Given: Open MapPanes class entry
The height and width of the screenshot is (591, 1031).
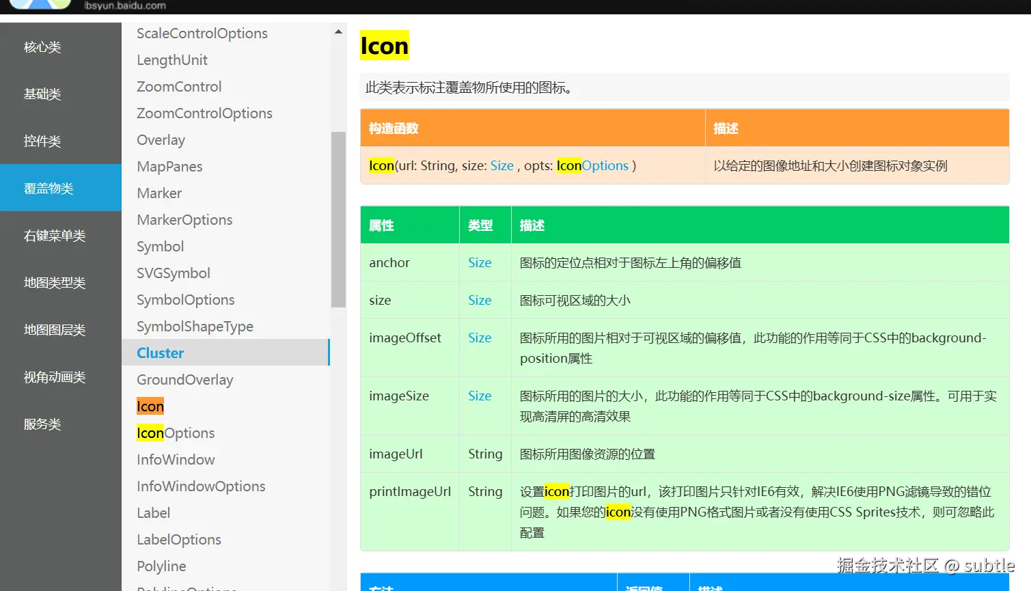Looking at the screenshot, I should (x=169, y=167).
